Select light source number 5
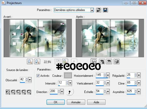The image size is (147, 109). pyautogui.click(x=29, y=92)
